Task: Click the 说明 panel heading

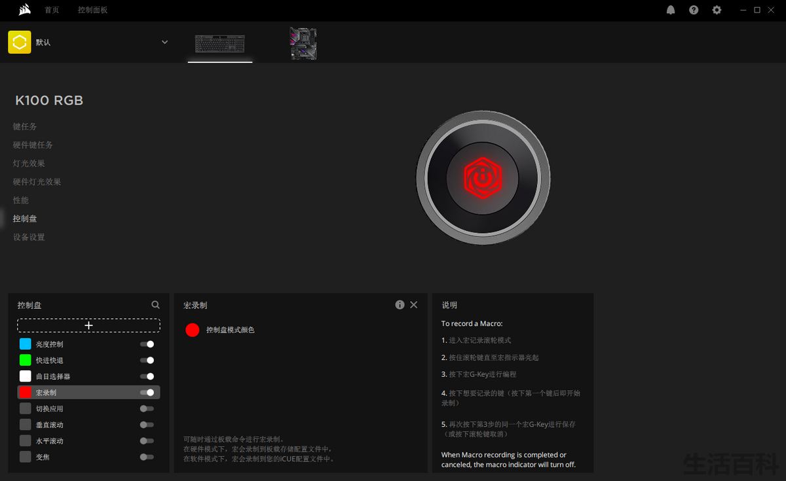Action: pos(449,305)
